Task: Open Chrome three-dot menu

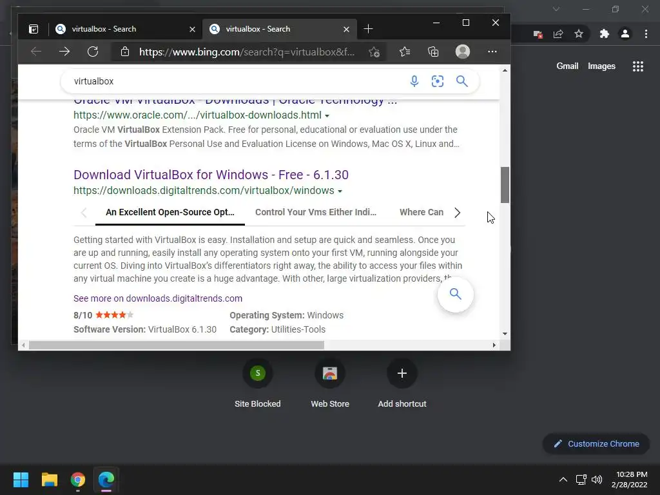Action: click(646, 34)
